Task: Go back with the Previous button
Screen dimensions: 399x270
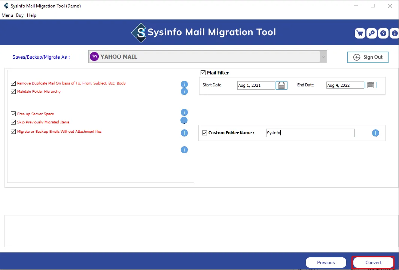Action: pos(326,263)
